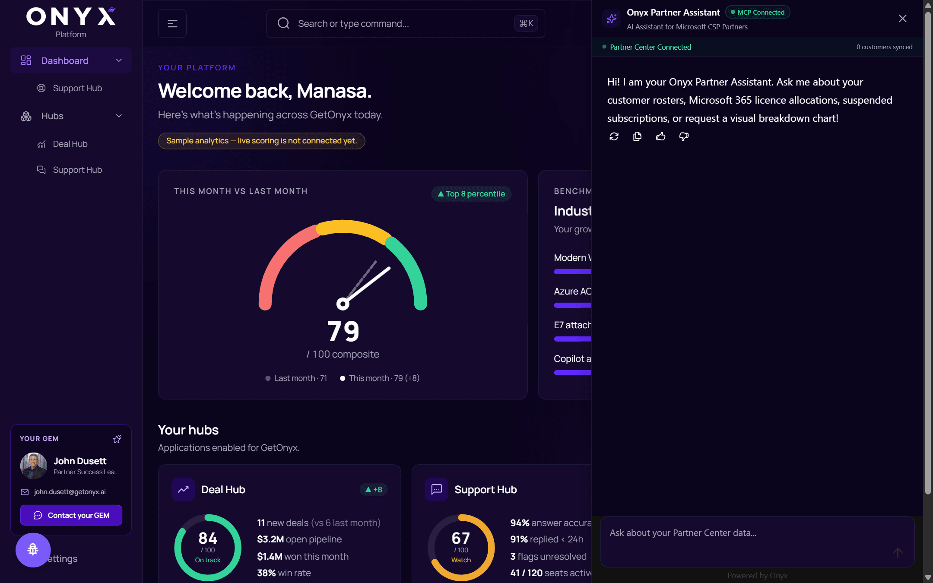The image size is (933, 583).
Task: Click the MCP Connected status badge
Action: pyautogui.click(x=758, y=13)
